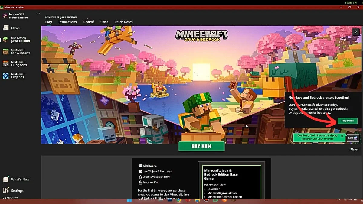The image size is (363, 204).
Task: Click the 'Windows PC' platform text
Action: pyautogui.click(x=150, y=166)
